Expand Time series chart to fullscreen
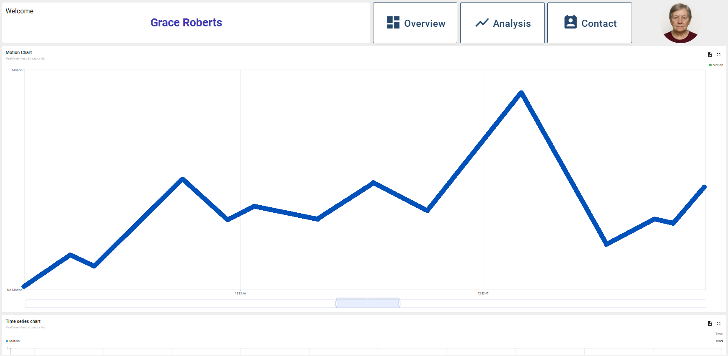This screenshot has width=728, height=356. coord(718,324)
